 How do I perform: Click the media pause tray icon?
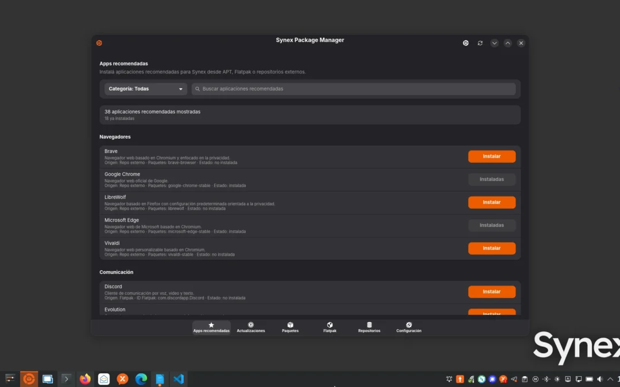coord(536,379)
